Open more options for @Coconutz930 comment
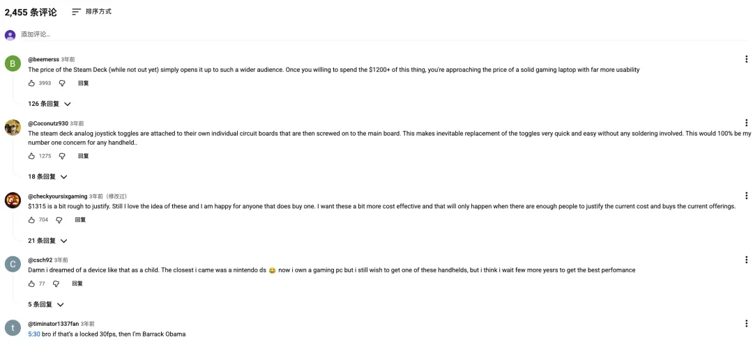Viewport: 753px width, 344px height. 746,123
